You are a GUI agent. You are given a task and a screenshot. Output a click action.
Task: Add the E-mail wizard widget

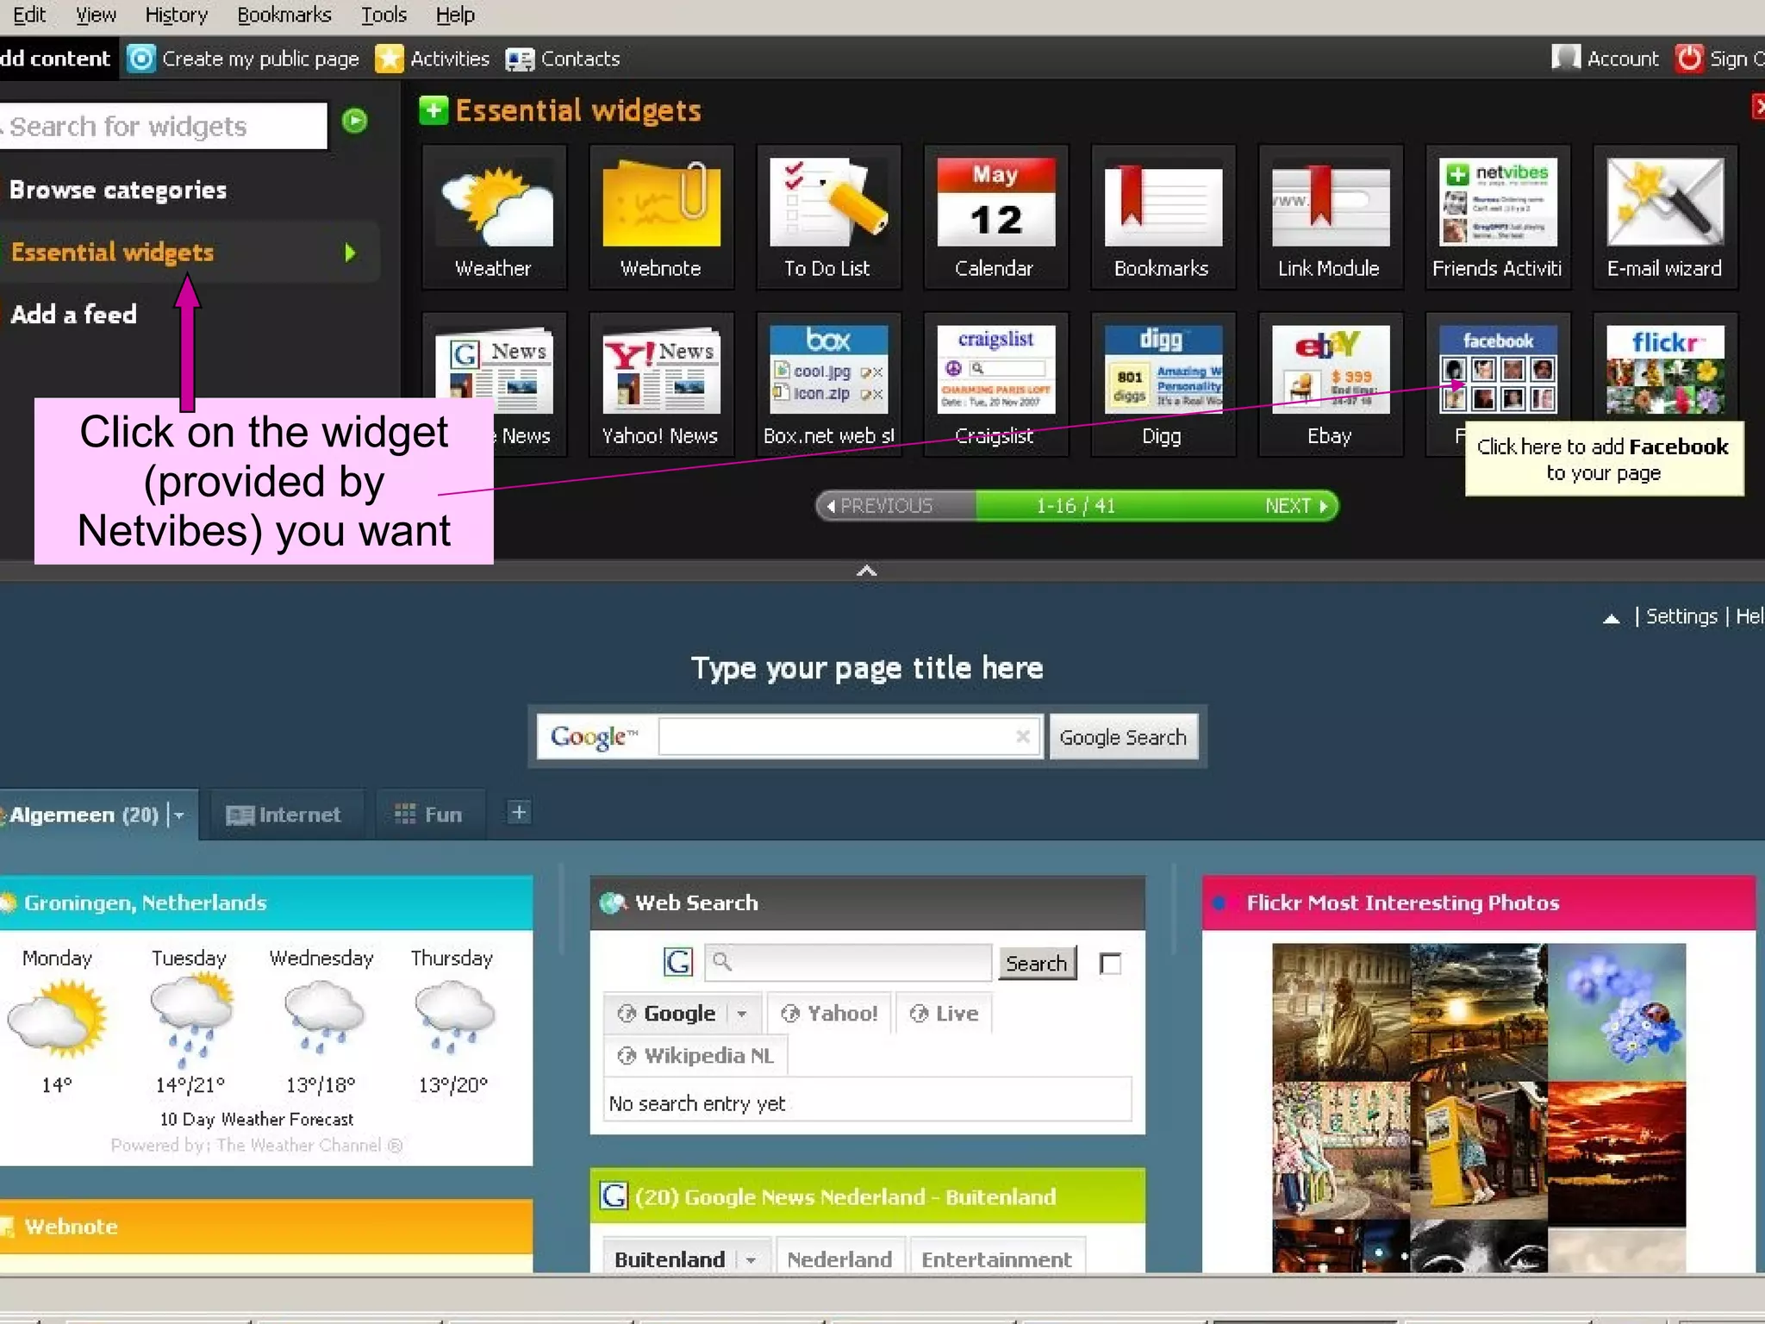click(1664, 216)
